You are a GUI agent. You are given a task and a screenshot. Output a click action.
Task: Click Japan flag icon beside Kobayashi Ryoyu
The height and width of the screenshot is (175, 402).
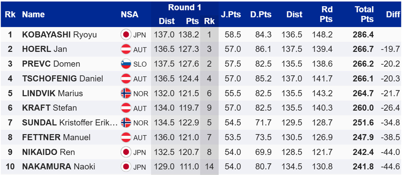126,34
